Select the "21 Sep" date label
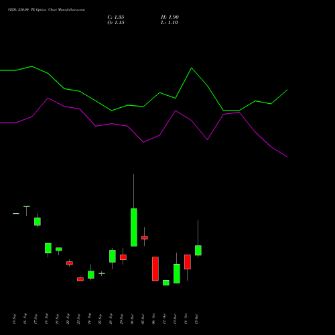The image size is (335, 335). coord(57,319)
